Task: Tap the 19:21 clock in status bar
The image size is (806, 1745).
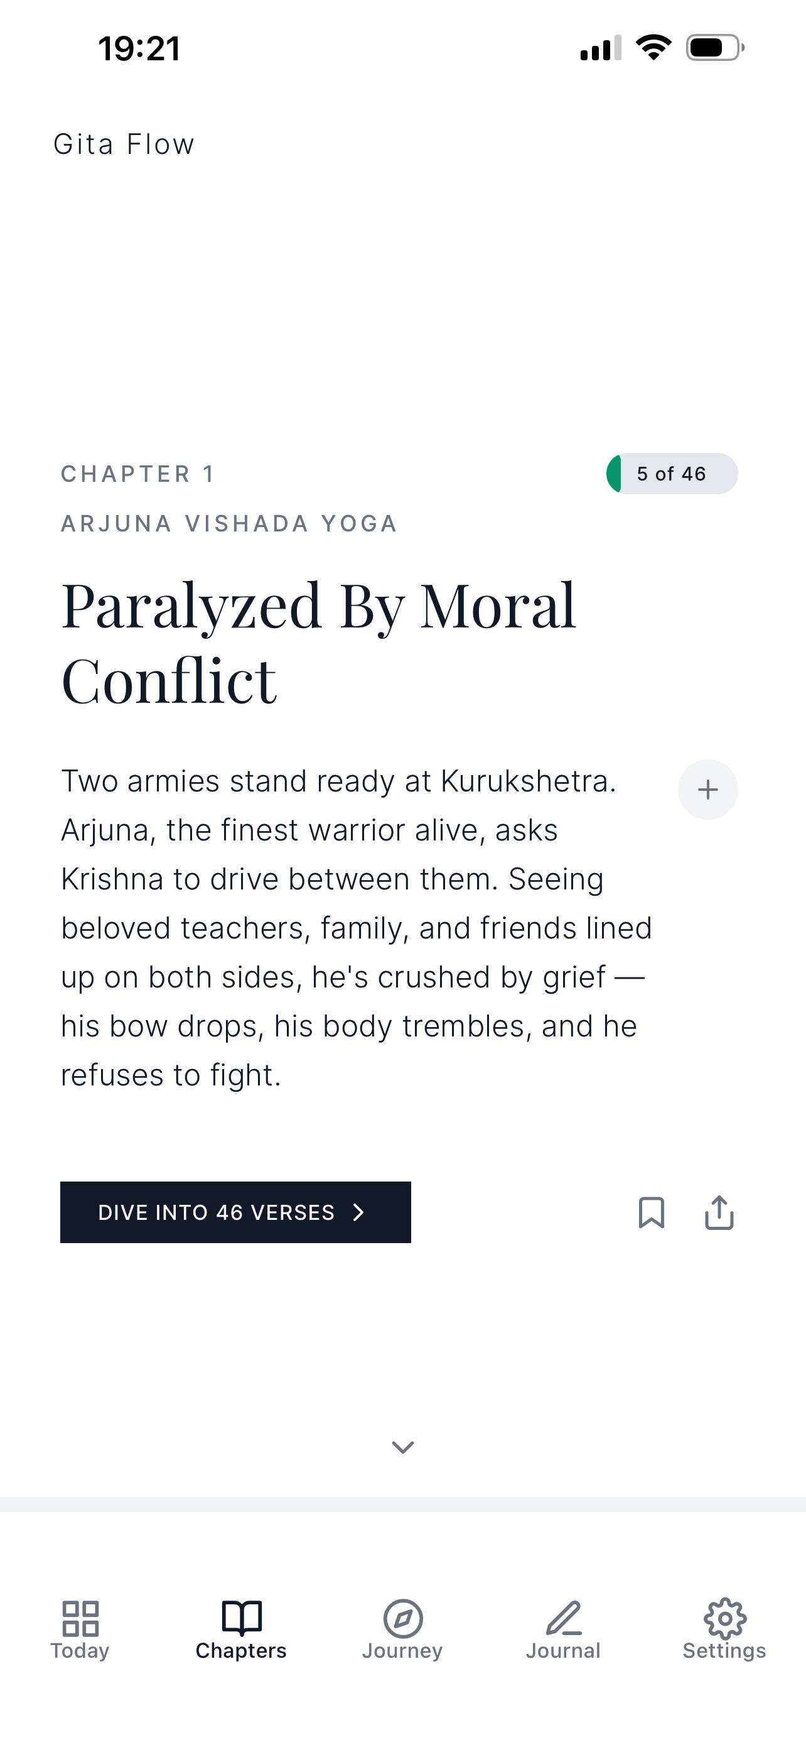Action: click(139, 49)
